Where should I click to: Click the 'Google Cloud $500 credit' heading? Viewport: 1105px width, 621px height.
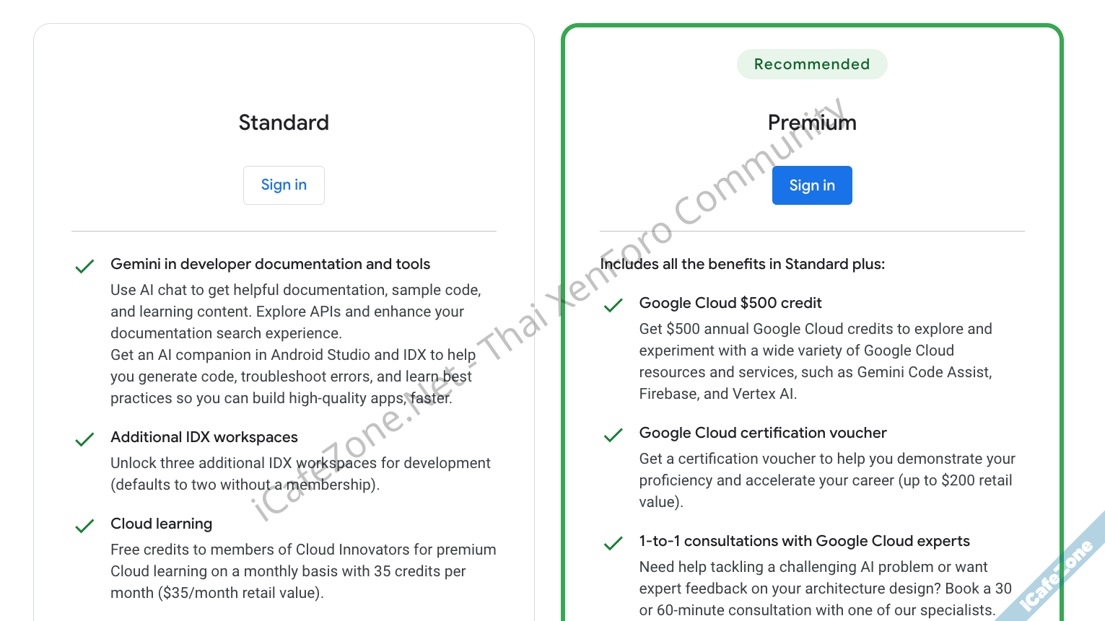pos(730,303)
